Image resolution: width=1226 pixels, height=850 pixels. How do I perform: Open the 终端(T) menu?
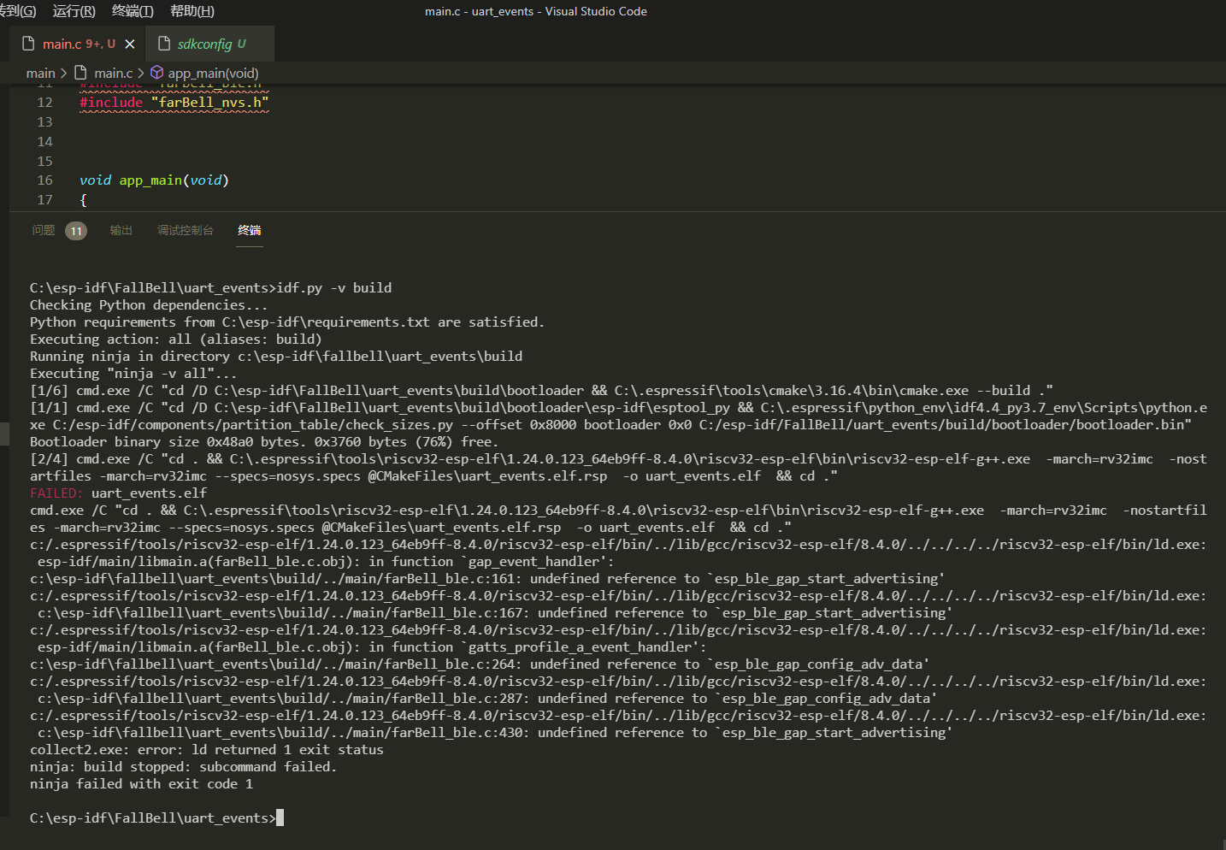pyautogui.click(x=133, y=11)
